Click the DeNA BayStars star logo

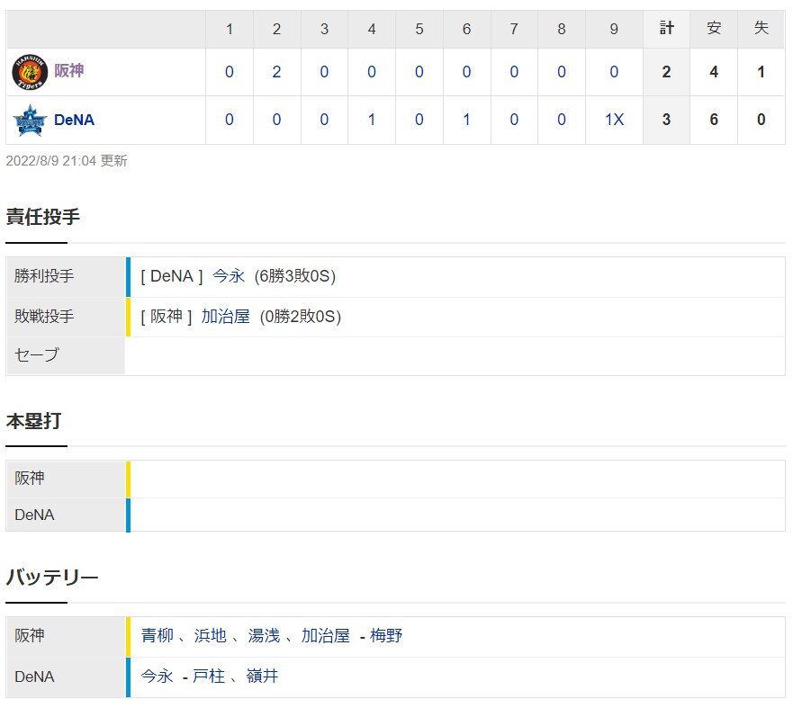point(30,121)
